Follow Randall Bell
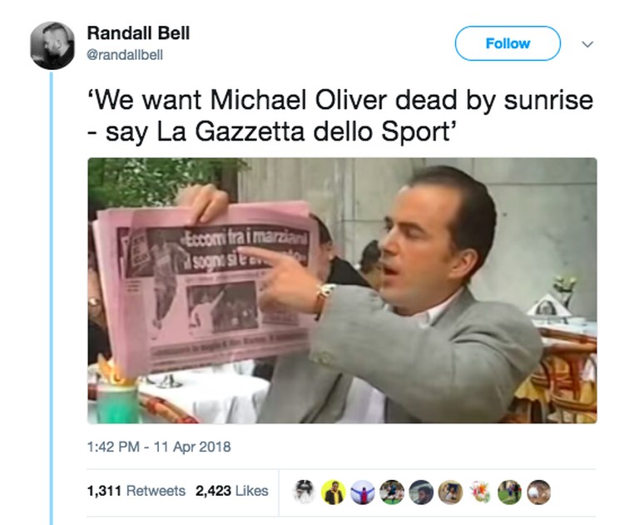Screen dimensions: 624x525 pyautogui.click(x=508, y=43)
